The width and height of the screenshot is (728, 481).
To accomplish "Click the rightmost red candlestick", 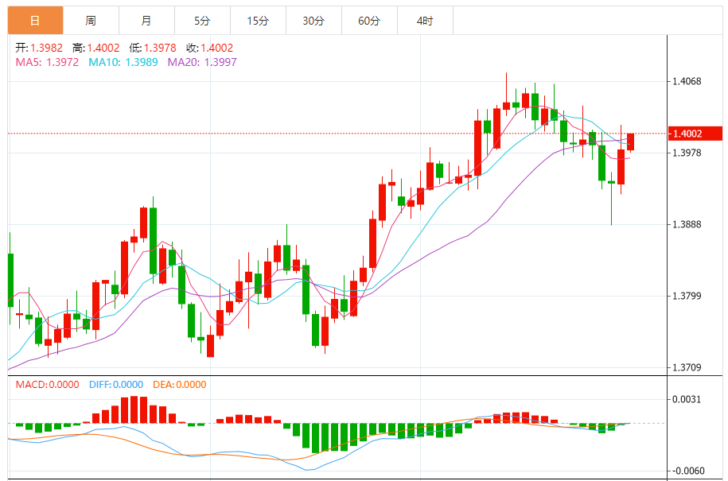I will (630, 142).
